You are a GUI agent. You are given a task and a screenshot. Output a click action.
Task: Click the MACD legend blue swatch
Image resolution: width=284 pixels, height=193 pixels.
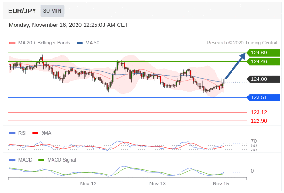[12, 160]
